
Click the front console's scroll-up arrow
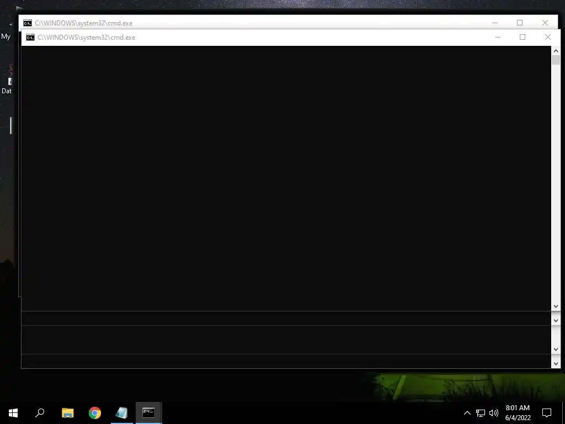[556, 51]
